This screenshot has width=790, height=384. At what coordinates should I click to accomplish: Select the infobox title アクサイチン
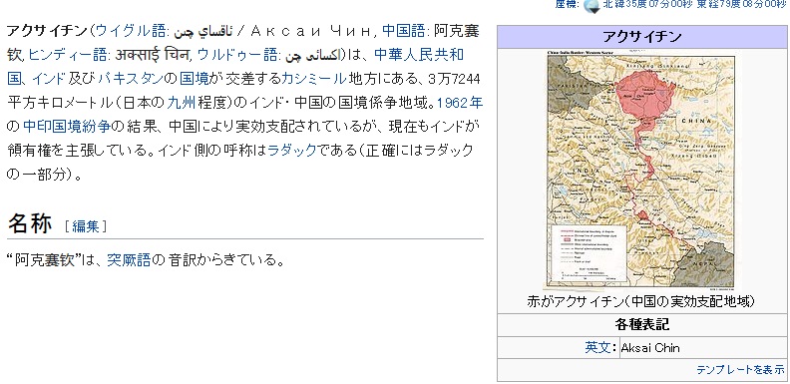pos(642,37)
